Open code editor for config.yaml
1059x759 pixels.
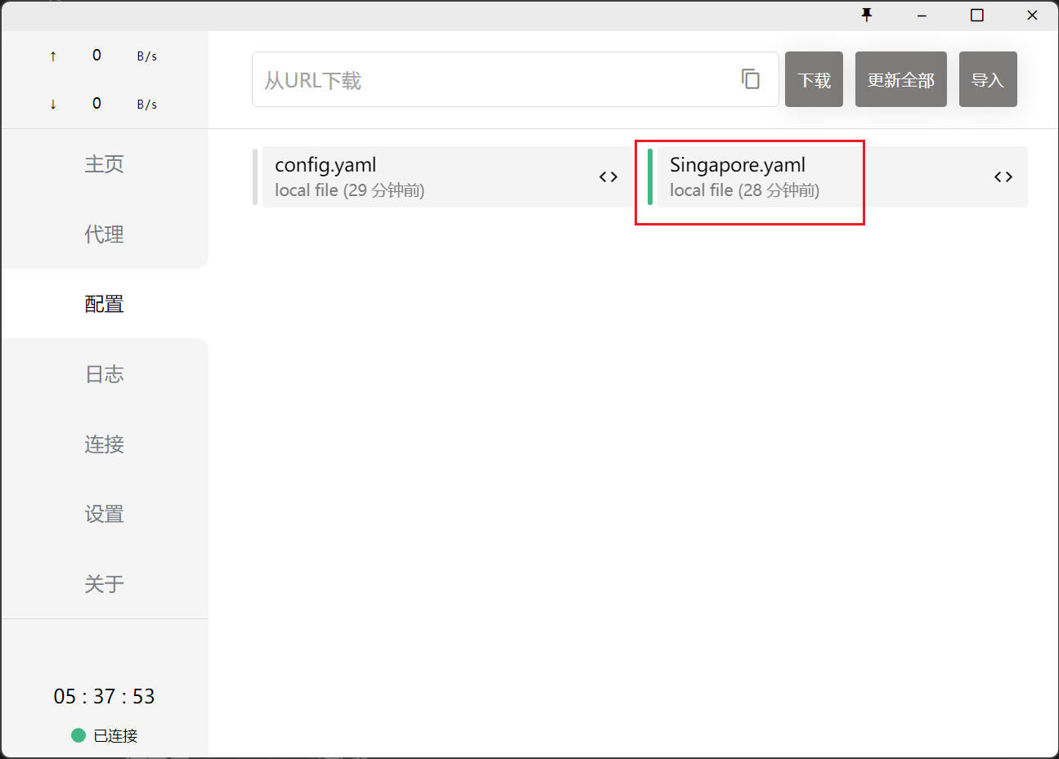coord(608,177)
